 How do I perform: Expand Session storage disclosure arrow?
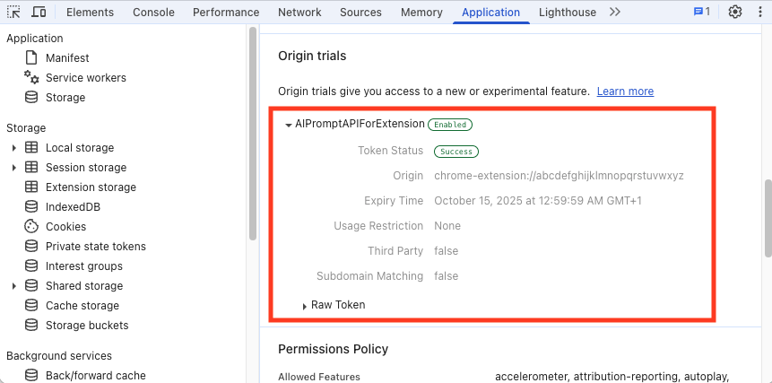click(x=13, y=168)
